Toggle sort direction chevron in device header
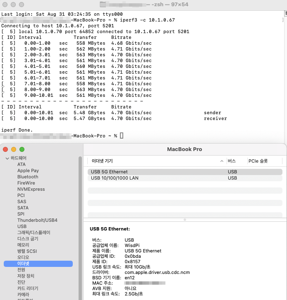Image resolution: width=287 pixels, height=300 pixels. tap(222, 161)
